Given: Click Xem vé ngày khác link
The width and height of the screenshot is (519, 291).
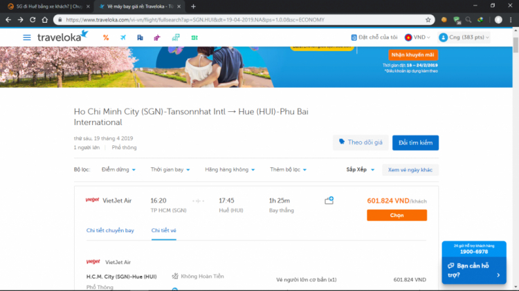Looking at the screenshot, I should pos(410,169).
